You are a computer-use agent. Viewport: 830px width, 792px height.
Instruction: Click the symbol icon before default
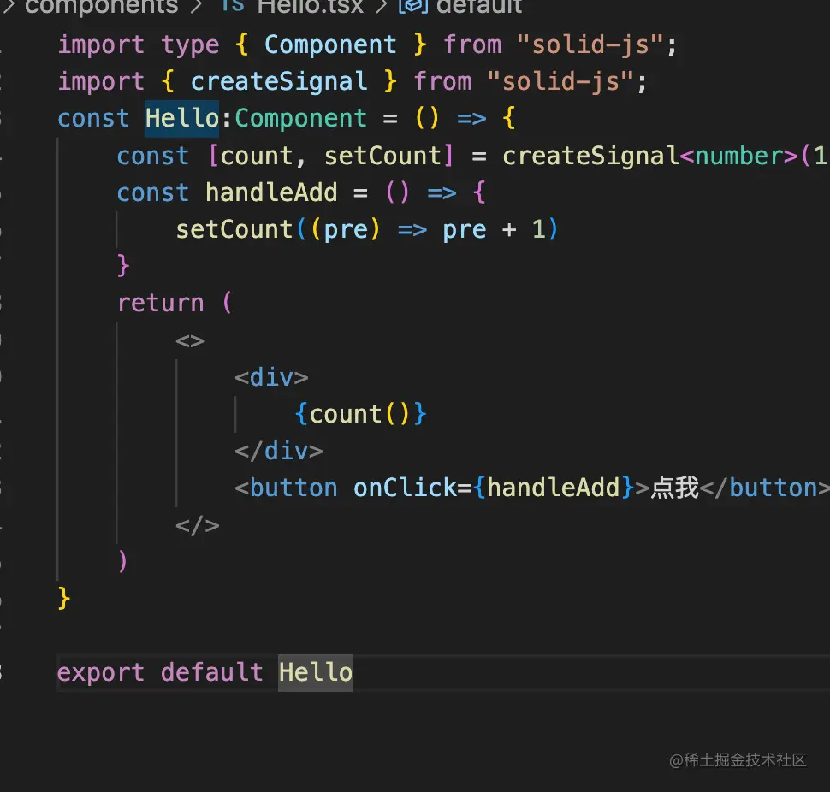pos(413,6)
